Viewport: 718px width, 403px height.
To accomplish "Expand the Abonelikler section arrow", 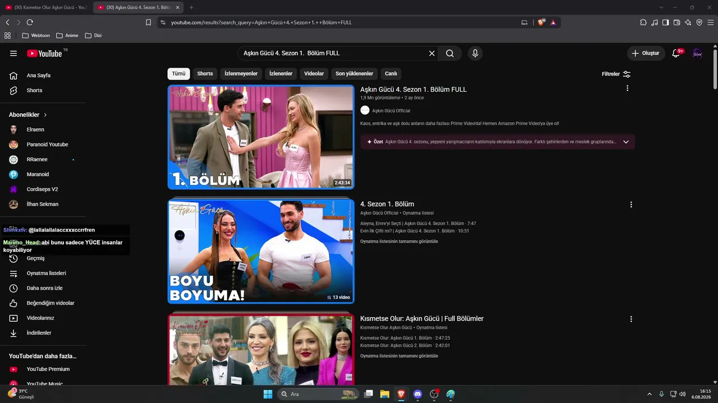I will [45, 115].
